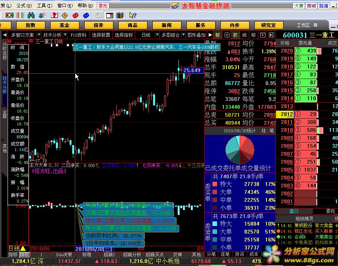This screenshot has height=266, width=338.
Task: Click the left arrow on chart toolbar
Action: (5, 35)
